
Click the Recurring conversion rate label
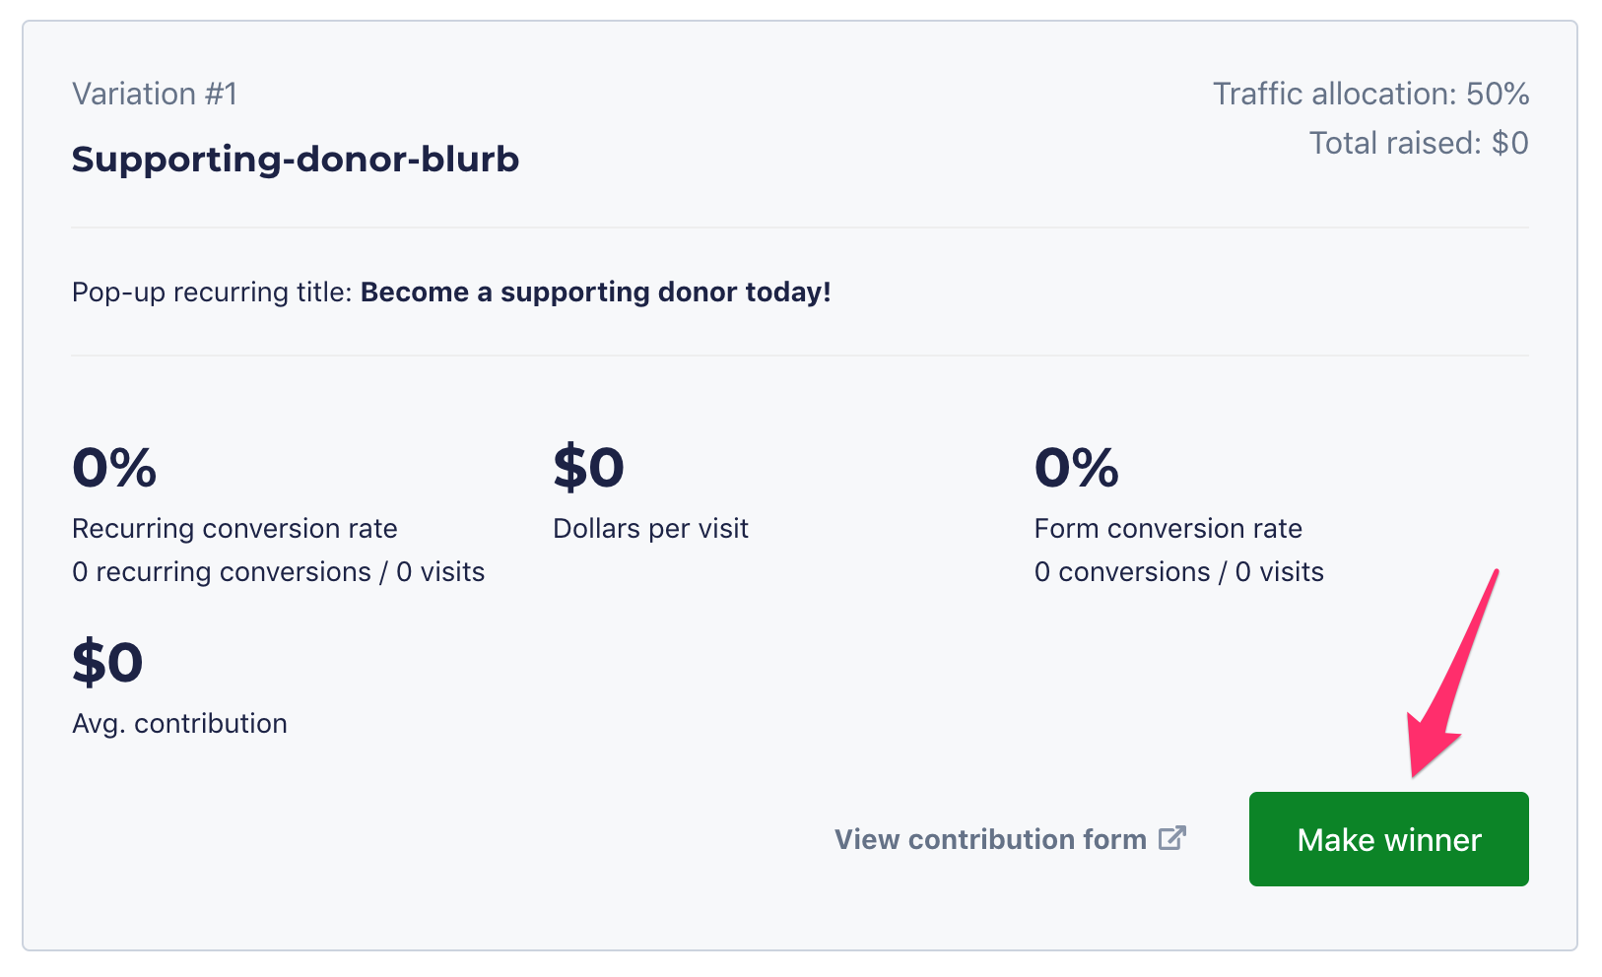234,529
